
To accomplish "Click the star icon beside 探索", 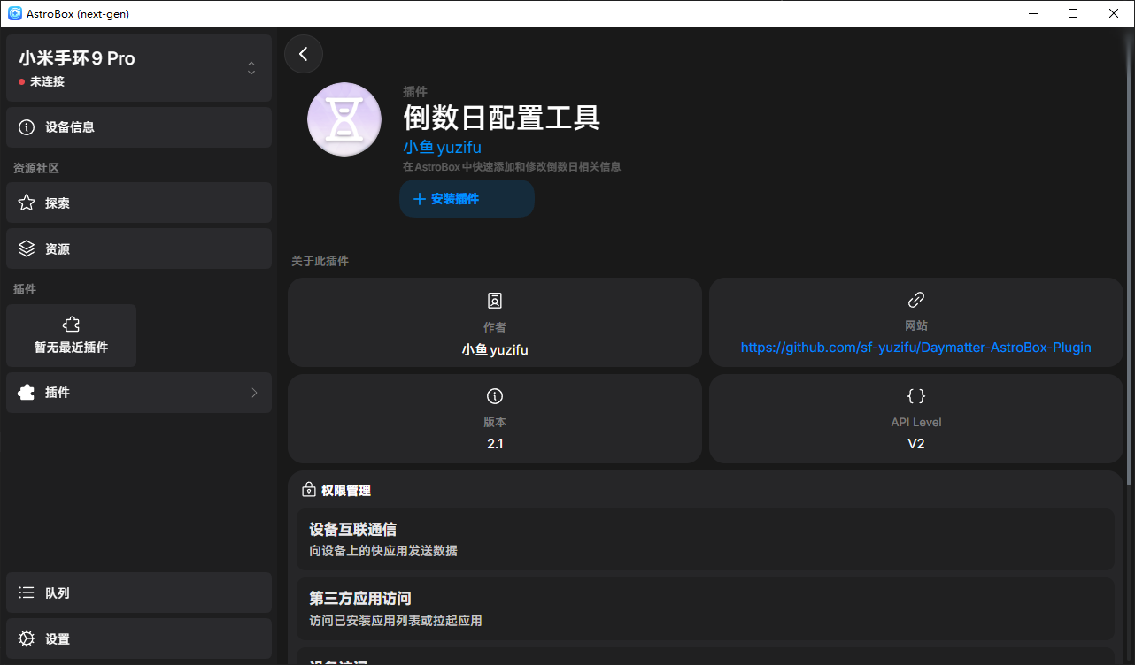I will 27,203.
